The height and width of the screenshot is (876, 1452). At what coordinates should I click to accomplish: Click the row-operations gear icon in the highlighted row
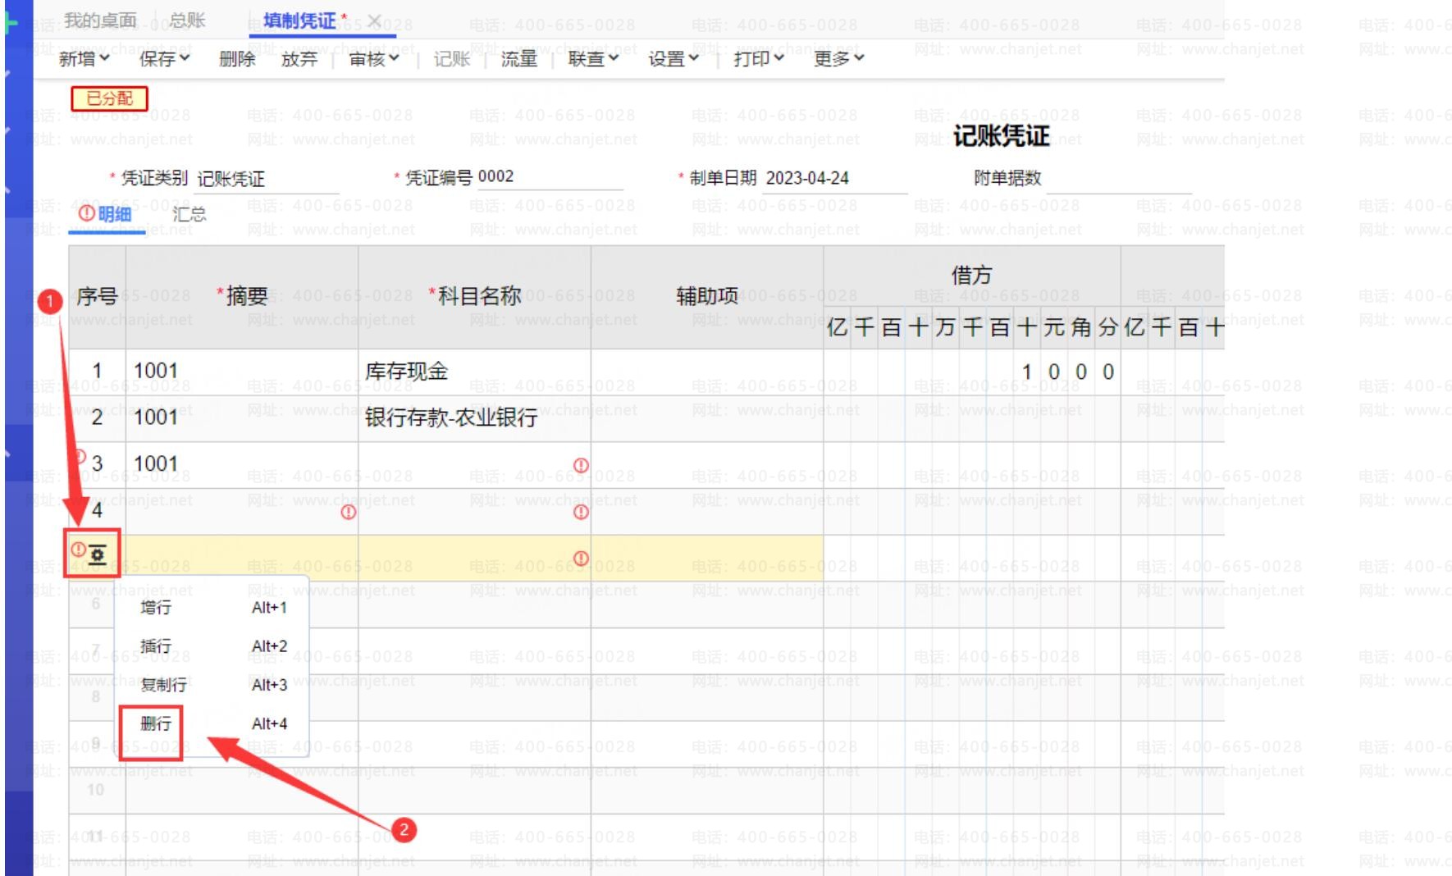(98, 555)
